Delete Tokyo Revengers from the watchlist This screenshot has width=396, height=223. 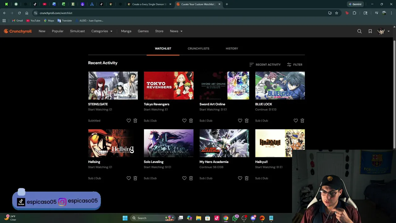[191, 120]
